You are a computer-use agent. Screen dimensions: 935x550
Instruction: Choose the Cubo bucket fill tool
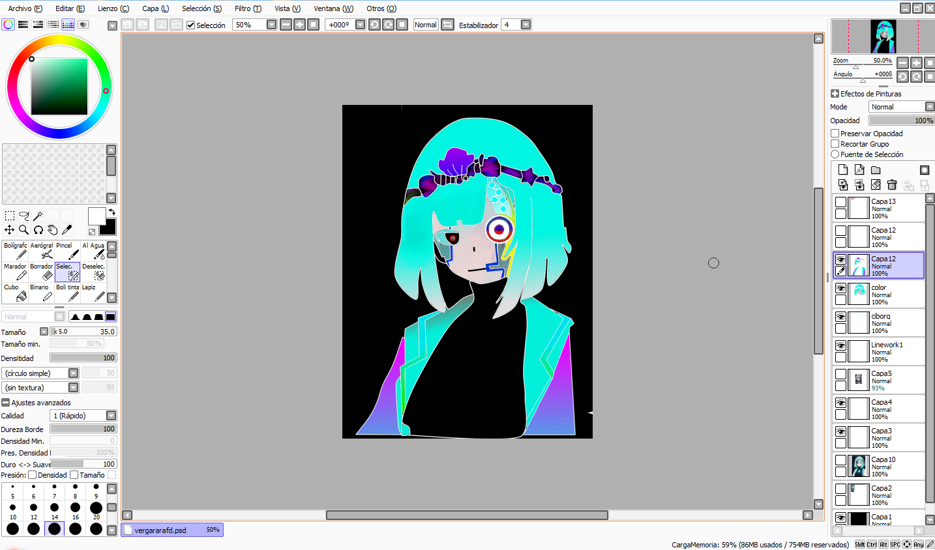pos(15,293)
